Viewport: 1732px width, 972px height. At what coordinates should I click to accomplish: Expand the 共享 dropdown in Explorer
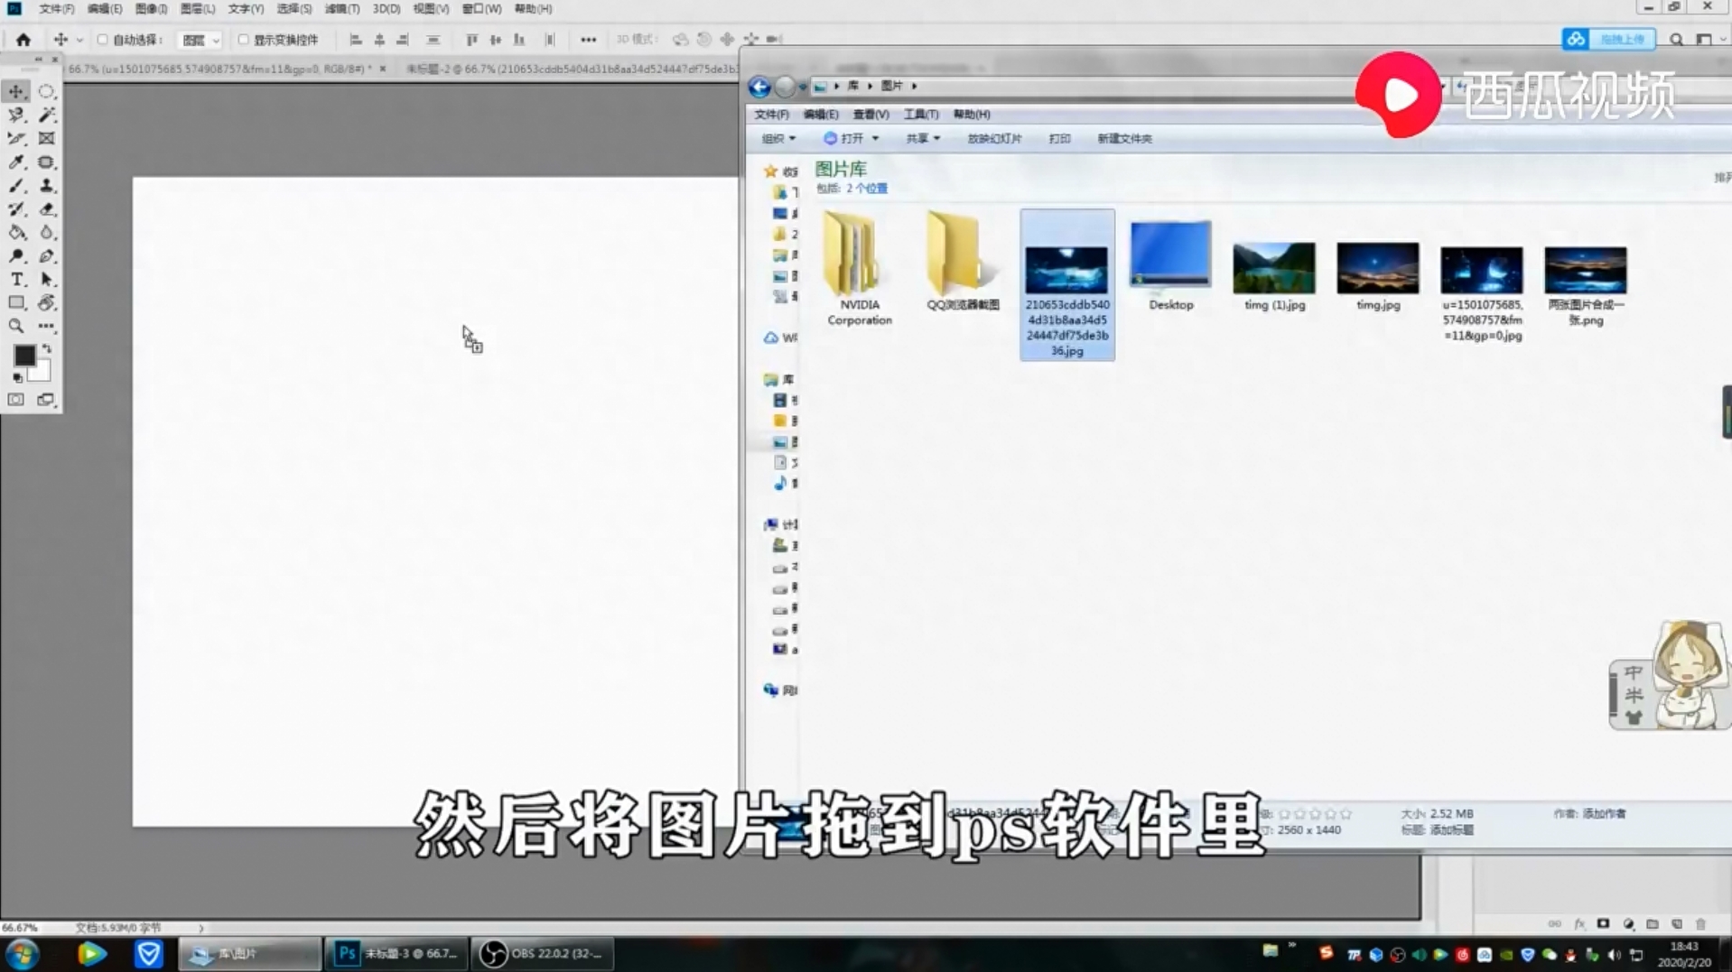922,139
